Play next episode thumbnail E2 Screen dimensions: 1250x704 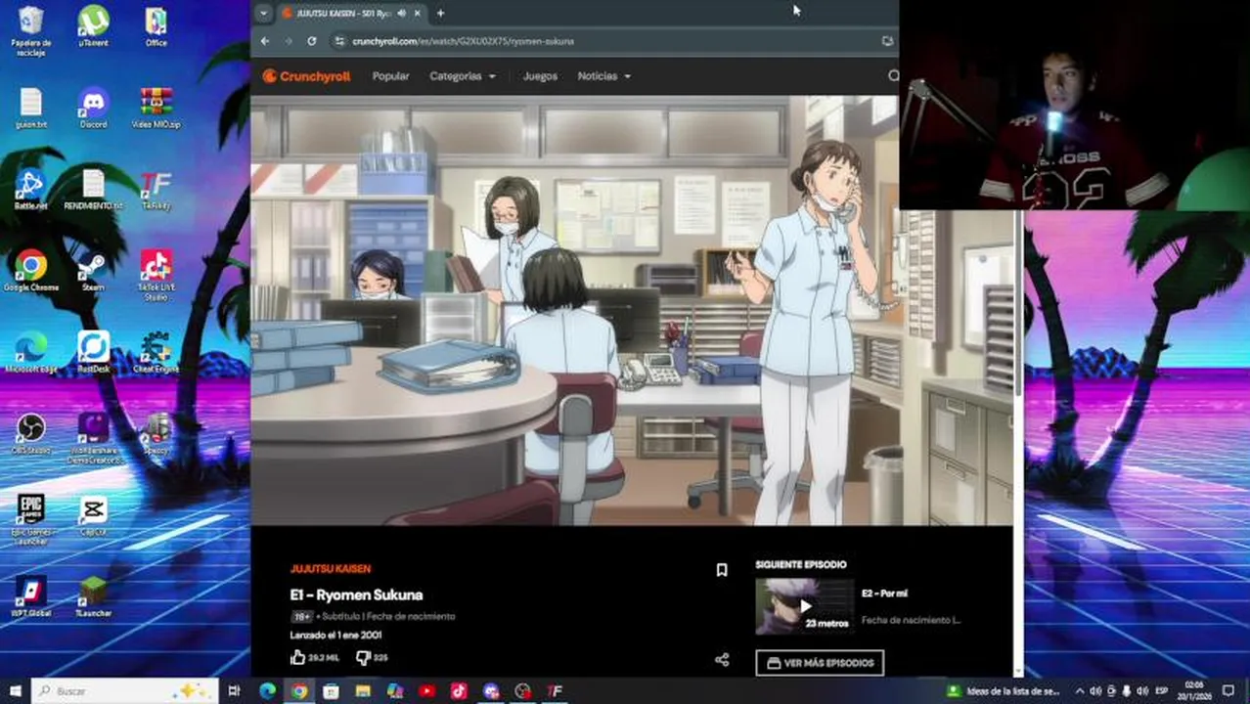(x=804, y=606)
